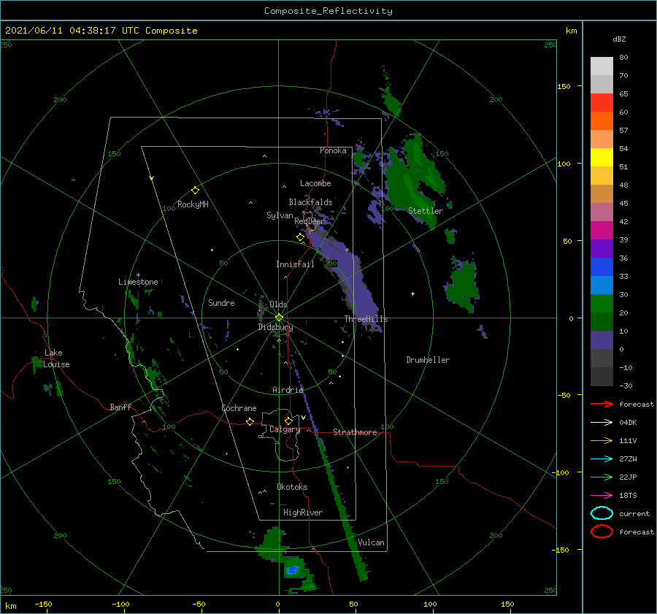Select the magenta swatch above 39 label
The image size is (657, 614).
click(x=602, y=230)
